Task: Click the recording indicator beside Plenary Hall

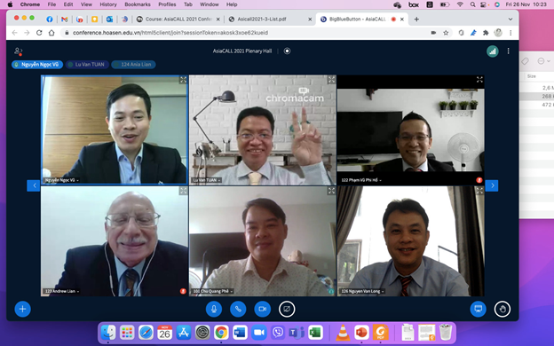Action: click(287, 51)
